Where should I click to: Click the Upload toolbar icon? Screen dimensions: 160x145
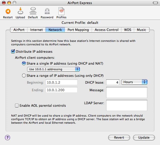coord(20,12)
